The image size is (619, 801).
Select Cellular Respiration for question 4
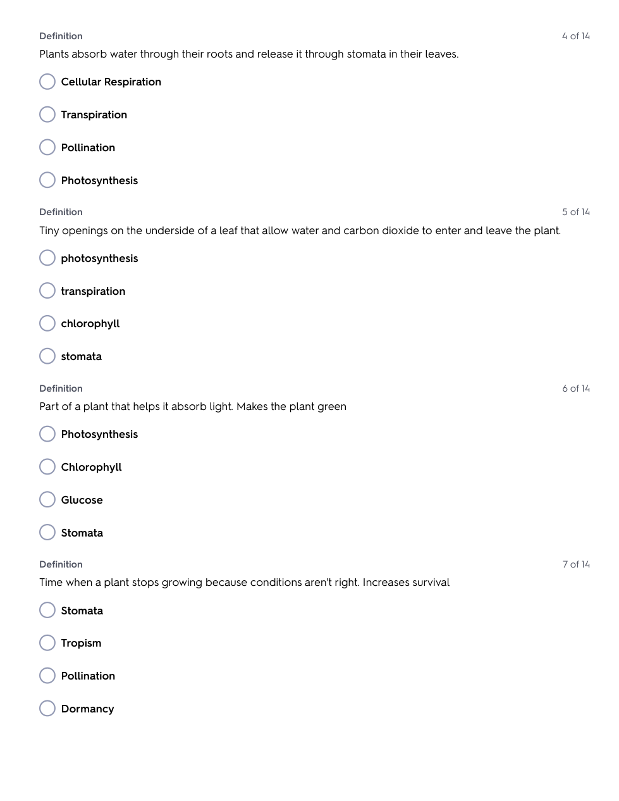click(x=47, y=82)
